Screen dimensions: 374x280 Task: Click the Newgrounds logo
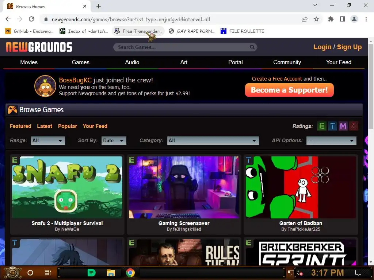(39, 47)
